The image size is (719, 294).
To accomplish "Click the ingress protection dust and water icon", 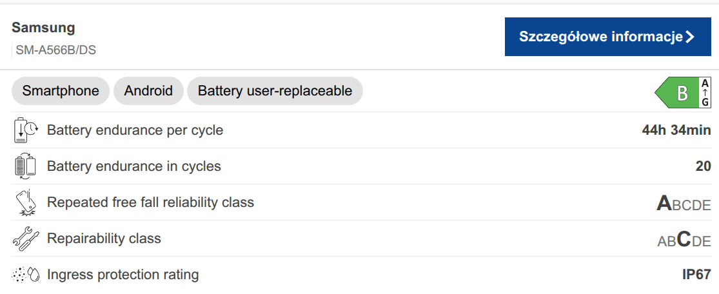I will coord(26,275).
